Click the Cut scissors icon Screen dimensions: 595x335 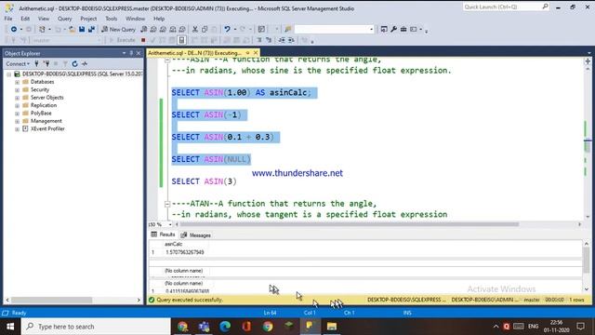[x=194, y=29]
